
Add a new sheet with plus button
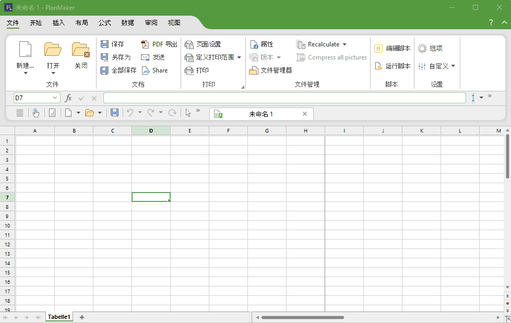pyautogui.click(x=81, y=317)
